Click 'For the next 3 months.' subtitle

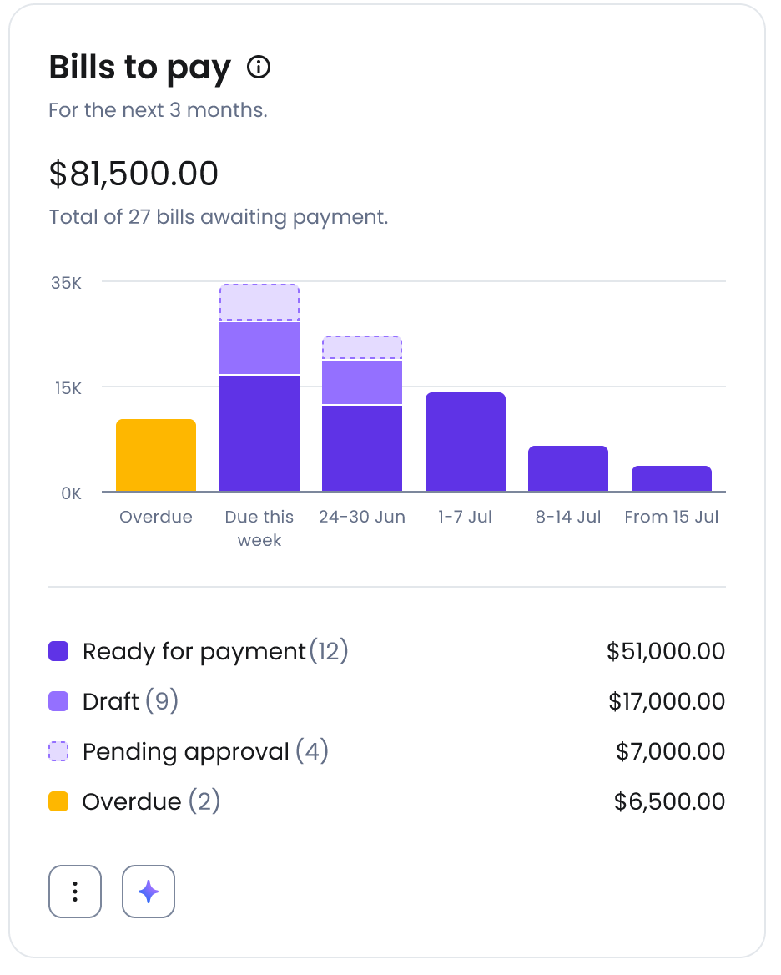pyautogui.click(x=158, y=110)
